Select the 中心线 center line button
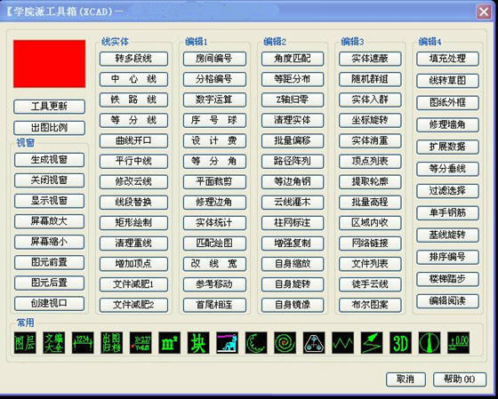This screenshot has height=399, width=498. point(133,79)
